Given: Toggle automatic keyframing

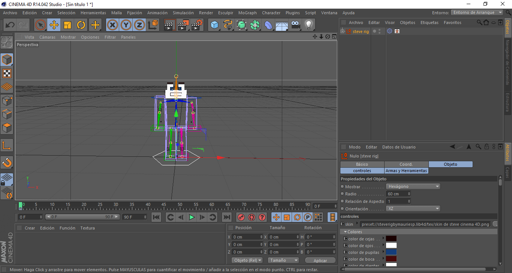Looking at the screenshot, I should click(252, 217).
